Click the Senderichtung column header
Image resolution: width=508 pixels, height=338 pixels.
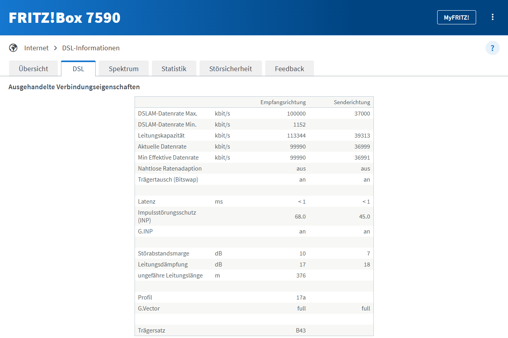352,102
